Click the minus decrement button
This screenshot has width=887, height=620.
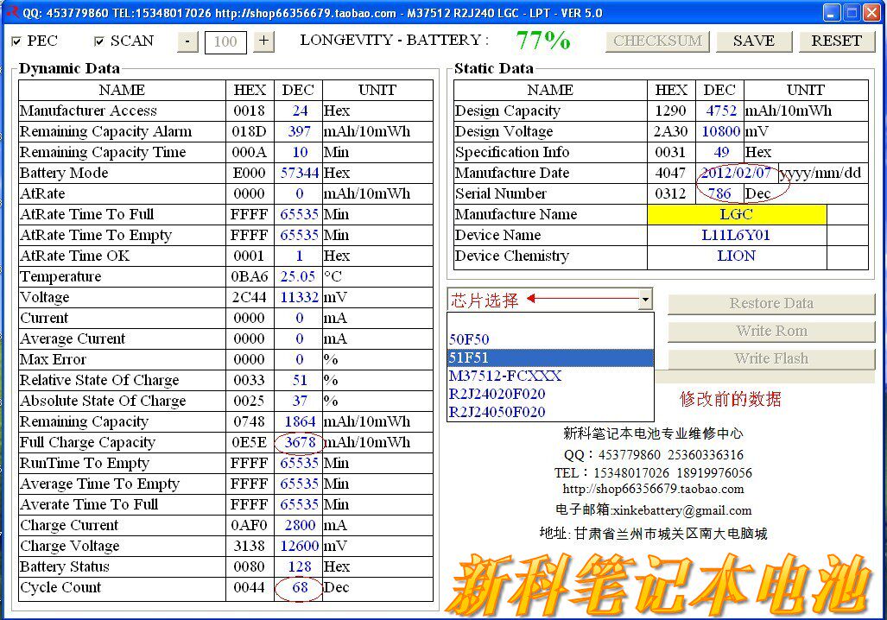(187, 41)
